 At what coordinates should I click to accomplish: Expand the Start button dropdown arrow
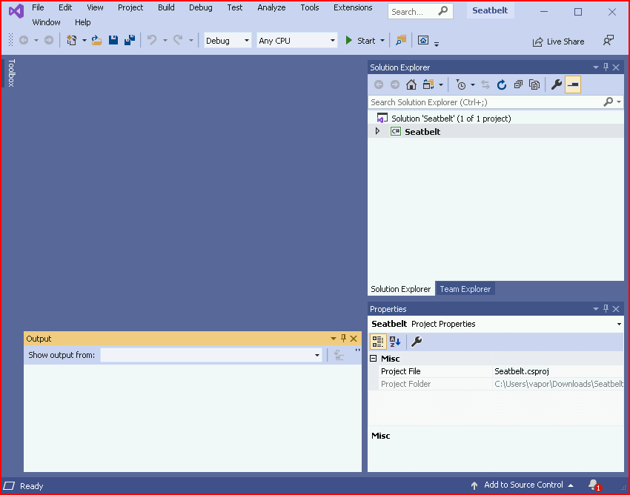tap(382, 41)
